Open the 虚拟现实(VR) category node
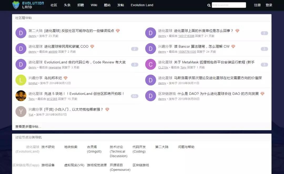284x174 pixels. click(x=74, y=165)
